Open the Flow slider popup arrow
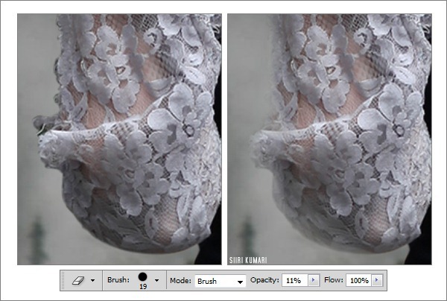The width and height of the screenshot is (447, 301). pos(377,281)
